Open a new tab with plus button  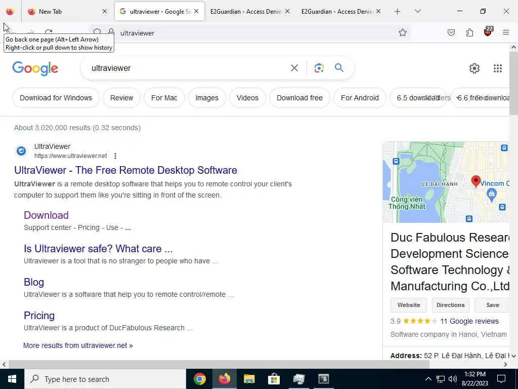pyautogui.click(x=398, y=11)
